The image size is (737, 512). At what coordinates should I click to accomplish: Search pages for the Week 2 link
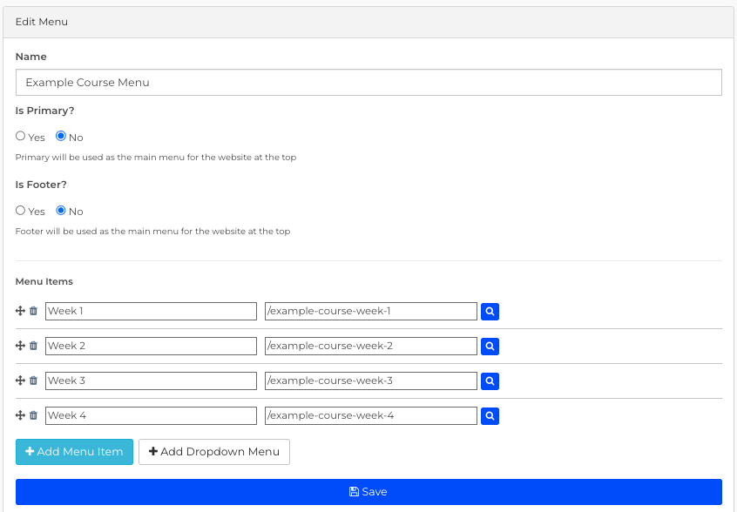pos(490,347)
